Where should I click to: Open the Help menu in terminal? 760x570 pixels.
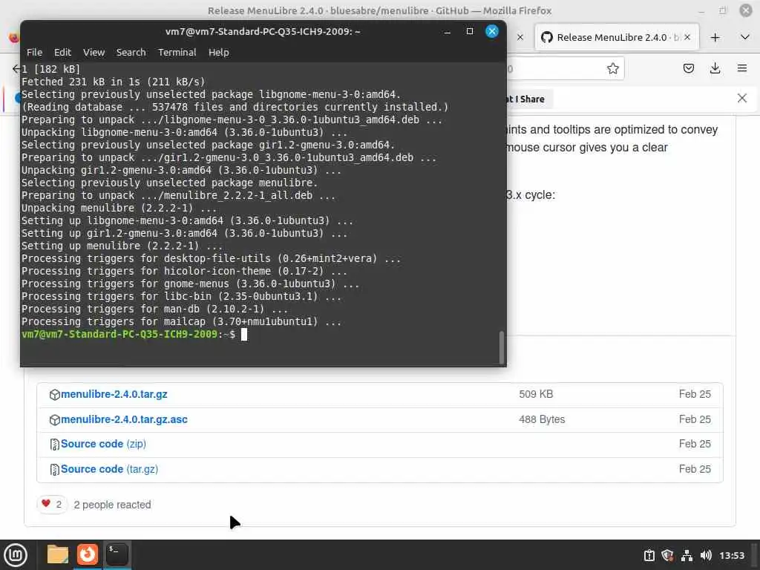[x=219, y=53]
